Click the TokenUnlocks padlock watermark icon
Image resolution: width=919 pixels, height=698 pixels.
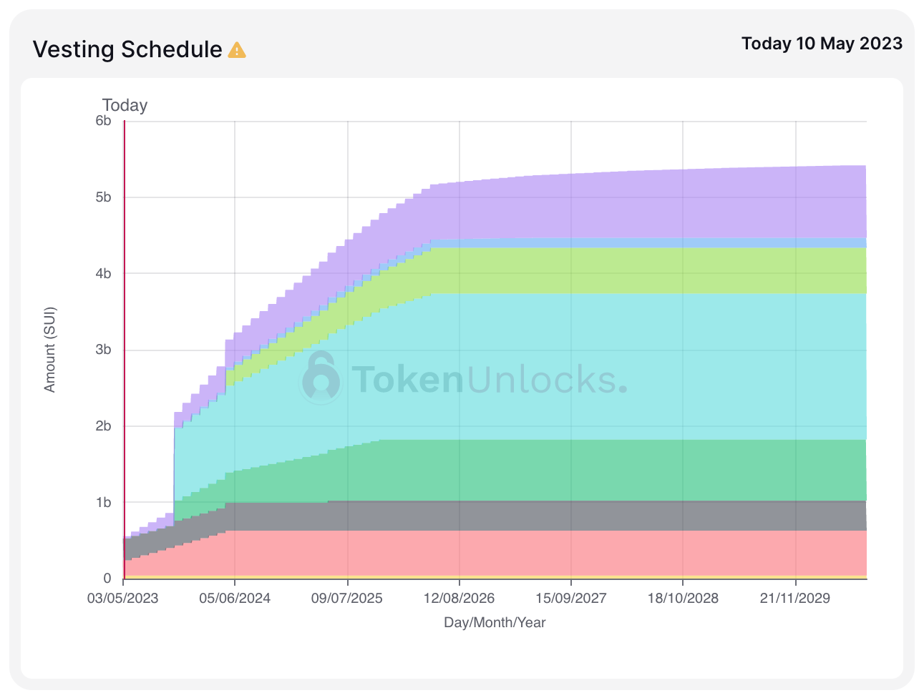pyautogui.click(x=320, y=377)
